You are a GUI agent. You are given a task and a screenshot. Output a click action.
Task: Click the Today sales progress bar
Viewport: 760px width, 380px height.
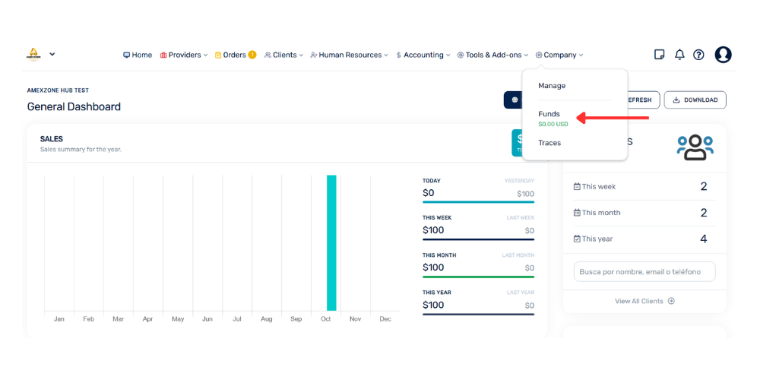(x=478, y=201)
